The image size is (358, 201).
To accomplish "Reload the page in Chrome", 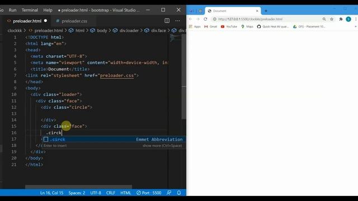I will [205, 19].
